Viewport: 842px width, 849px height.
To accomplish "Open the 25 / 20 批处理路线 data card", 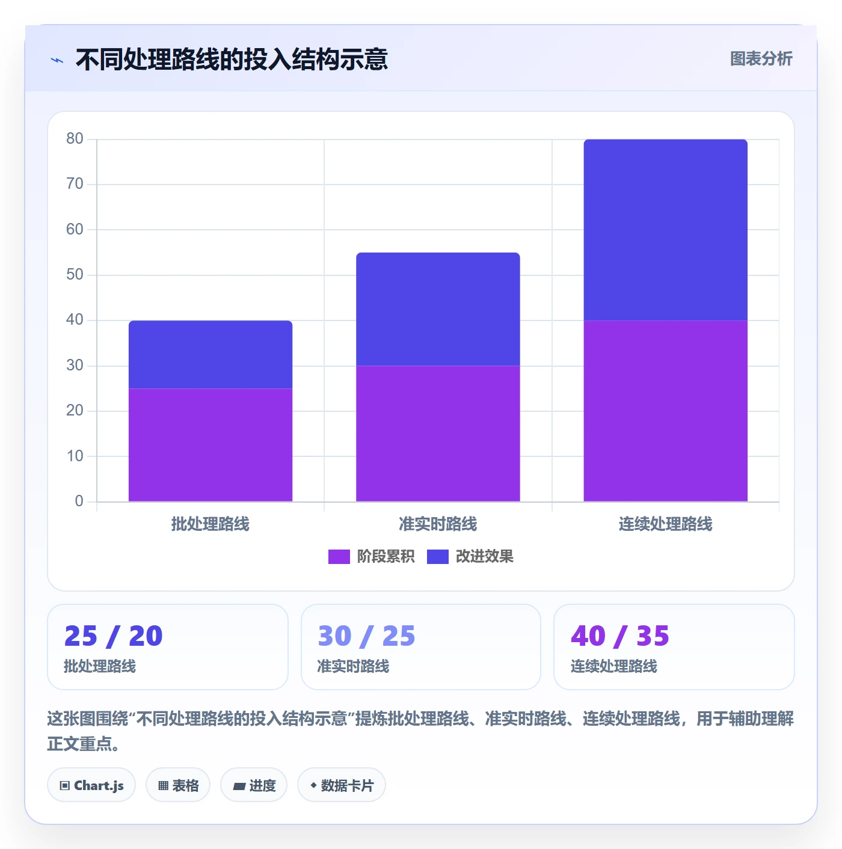I will coord(168,647).
